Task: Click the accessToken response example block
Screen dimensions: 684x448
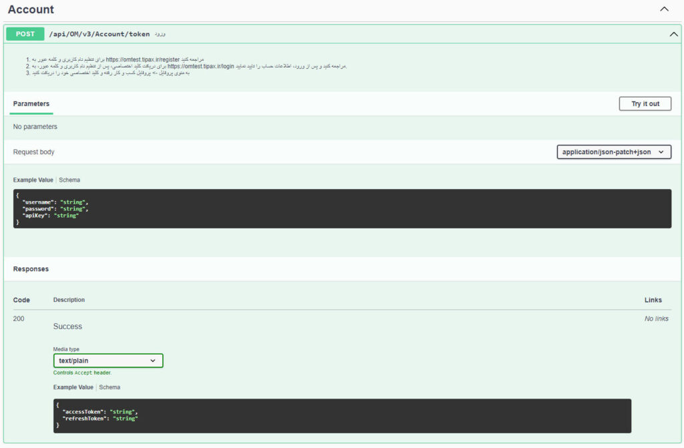Action: click(x=342, y=416)
